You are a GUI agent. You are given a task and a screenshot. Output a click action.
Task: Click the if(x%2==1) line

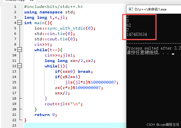67,77
